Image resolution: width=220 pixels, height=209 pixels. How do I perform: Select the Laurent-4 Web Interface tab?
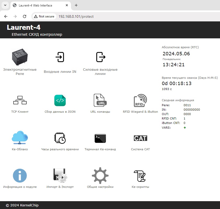point(40,5)
